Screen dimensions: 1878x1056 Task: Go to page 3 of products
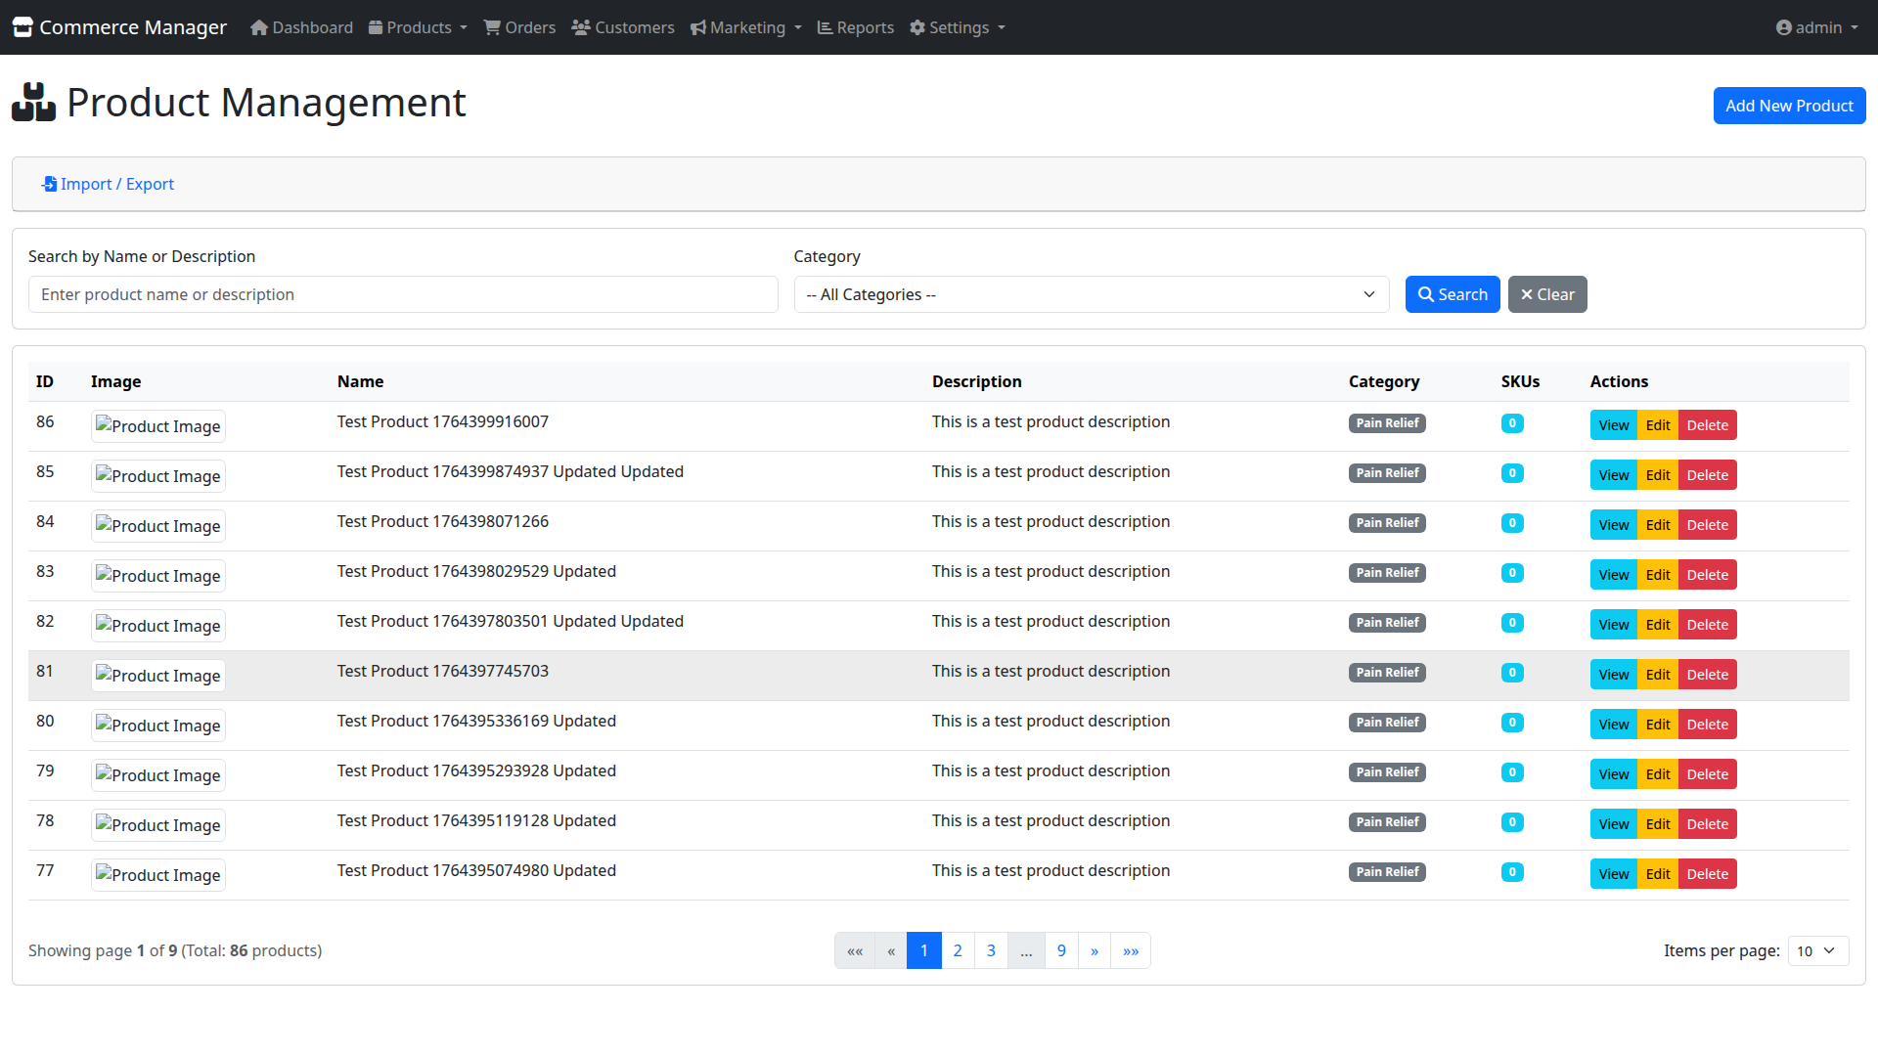(991, 949)
